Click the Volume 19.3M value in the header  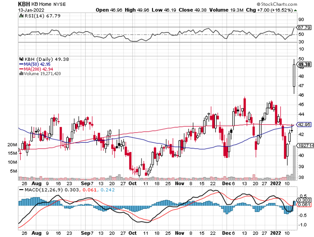(x=226, y=10)
